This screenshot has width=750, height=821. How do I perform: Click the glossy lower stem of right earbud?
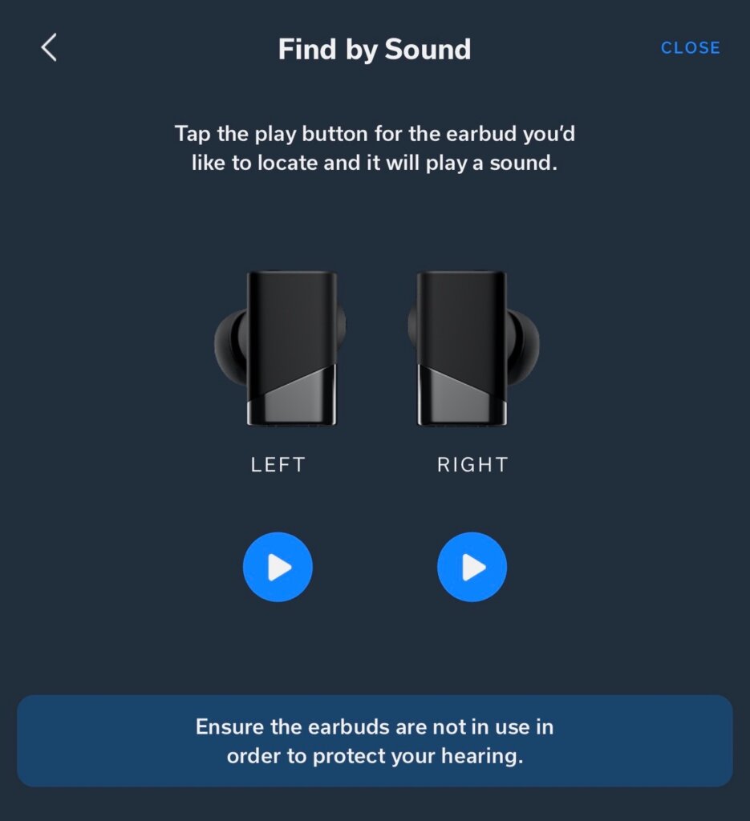click(x=461, y=399)
